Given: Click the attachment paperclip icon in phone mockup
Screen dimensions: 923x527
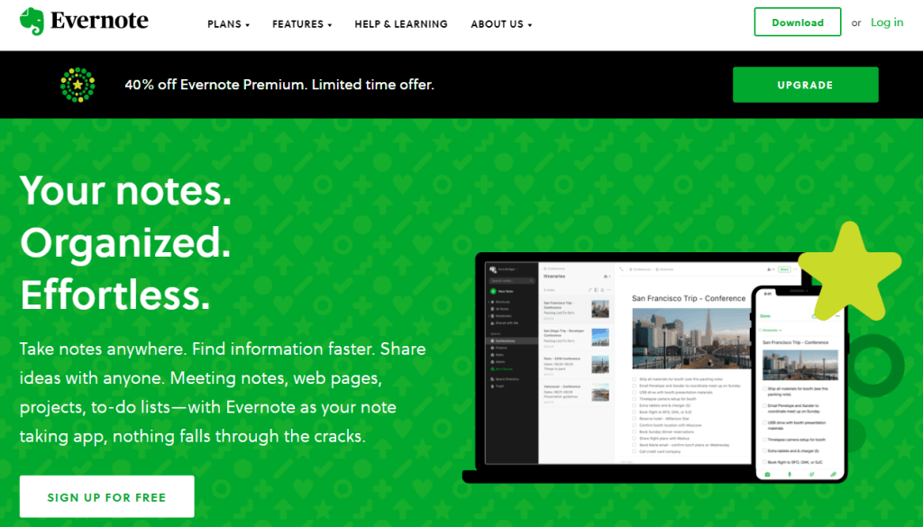Looking at the screenshot, I should coord(833,474).
